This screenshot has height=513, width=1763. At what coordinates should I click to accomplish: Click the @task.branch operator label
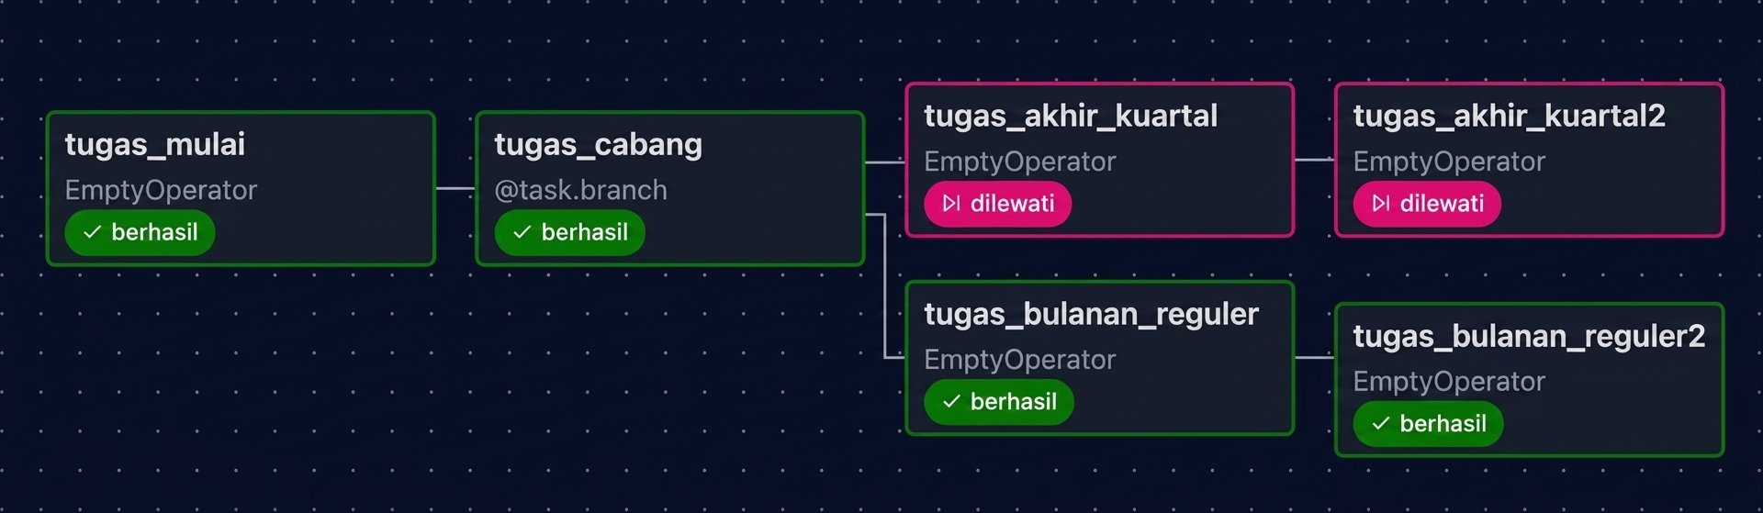580,190
